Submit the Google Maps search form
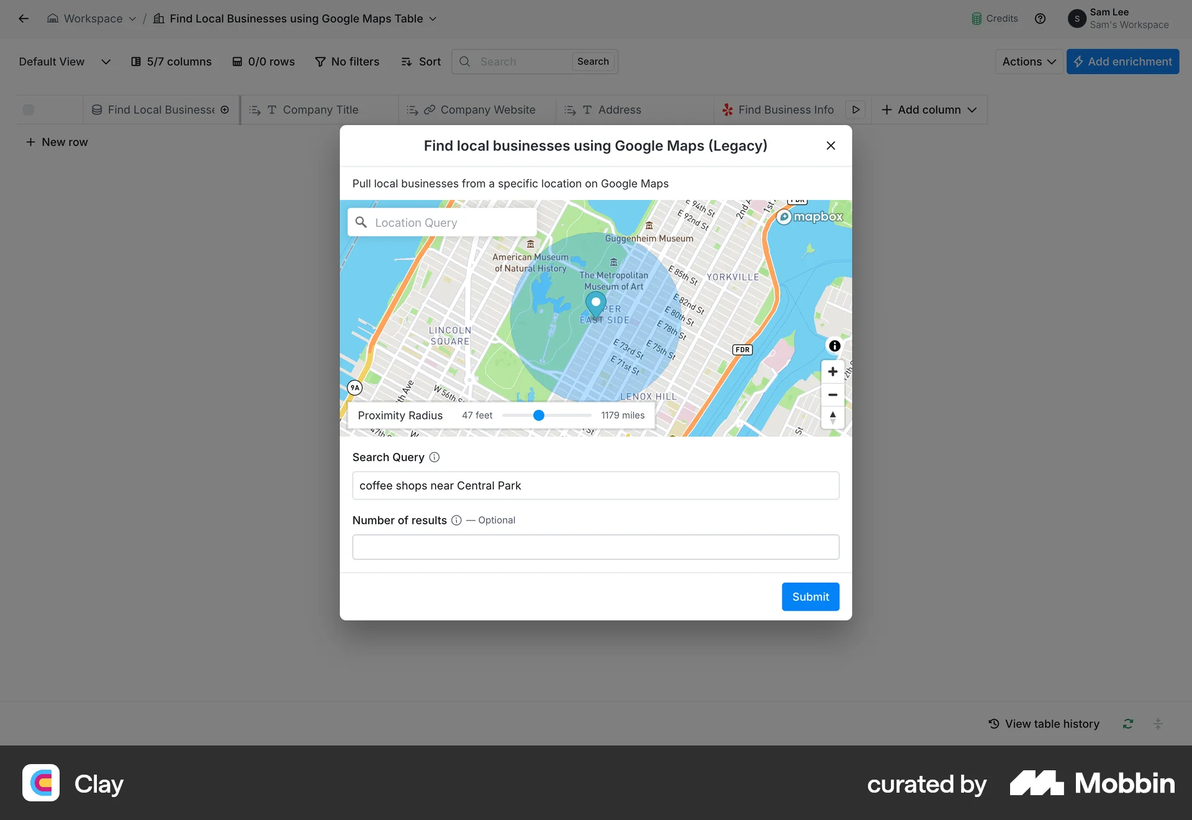The width and height of the screenshot is (1192, 820). point(810,596)
